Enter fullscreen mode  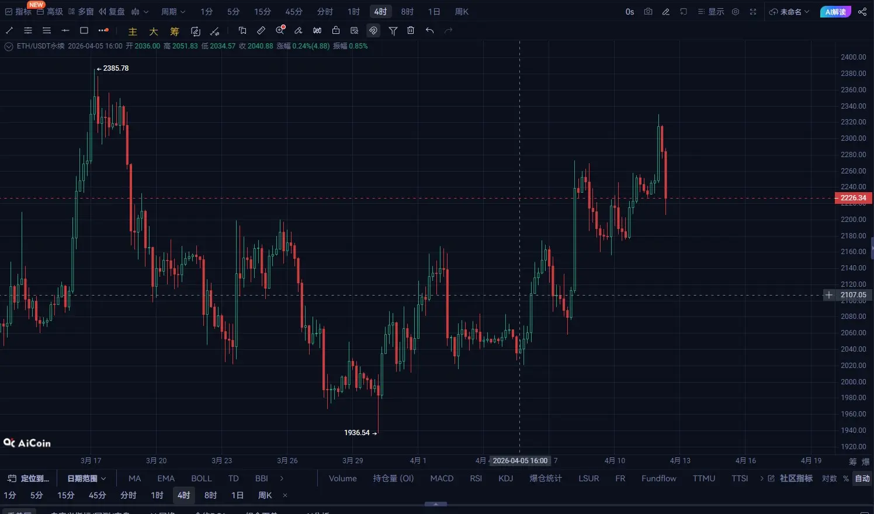[753, 12]
